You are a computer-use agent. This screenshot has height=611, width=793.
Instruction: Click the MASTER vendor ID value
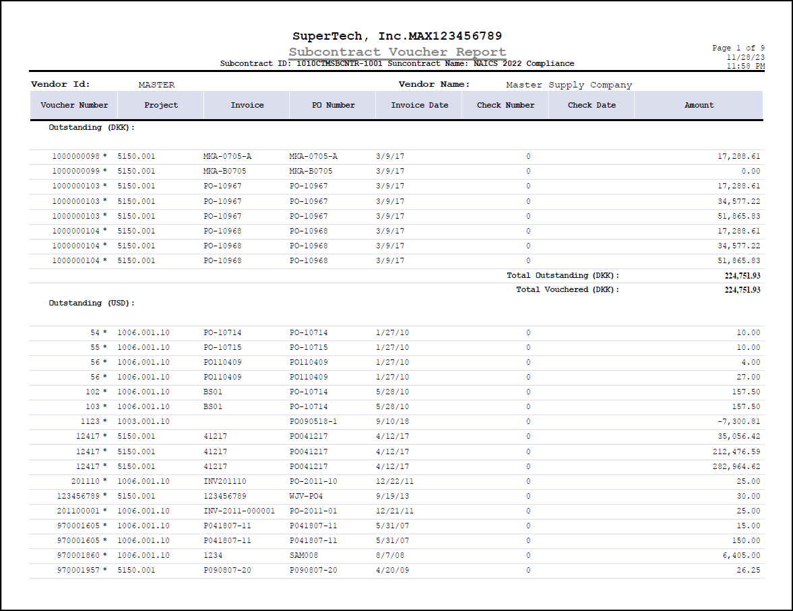[156, 85]
